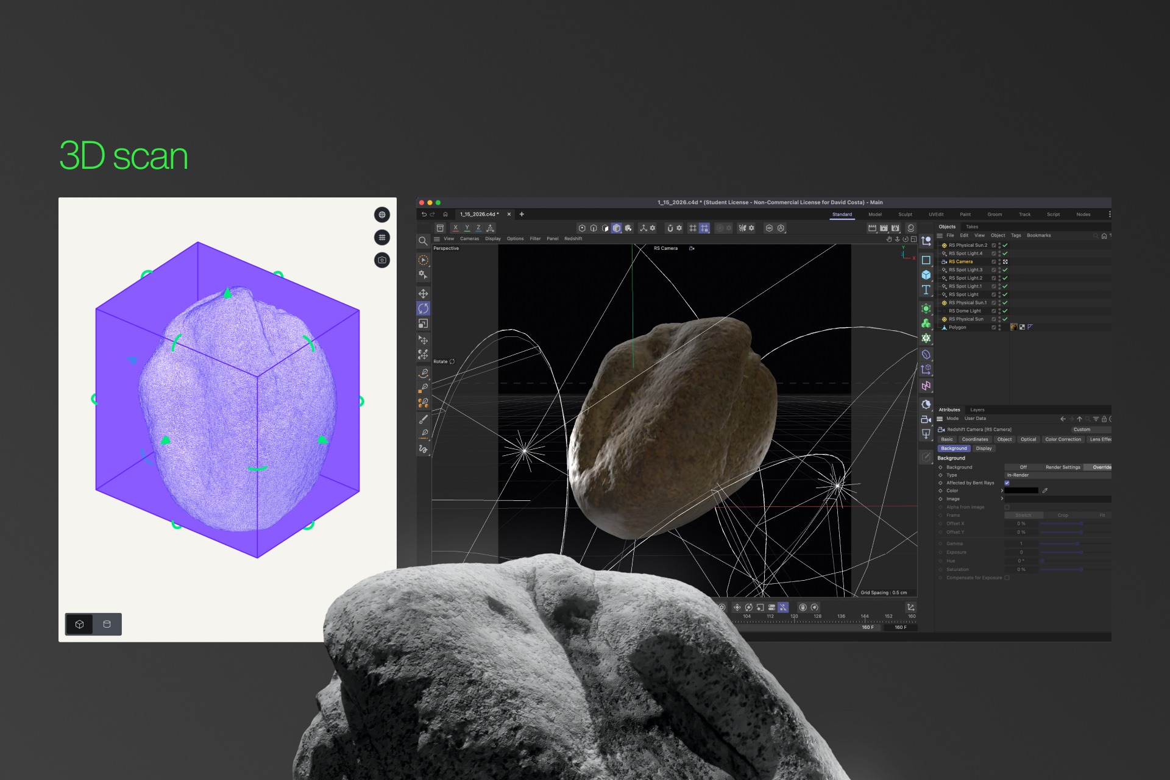Open the viewport hamburger menu
Viewport: 1170px width, 780px height.
[437, 239]
